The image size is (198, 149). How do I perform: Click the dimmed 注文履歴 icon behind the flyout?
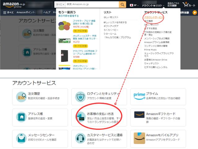tap(27, 34)
